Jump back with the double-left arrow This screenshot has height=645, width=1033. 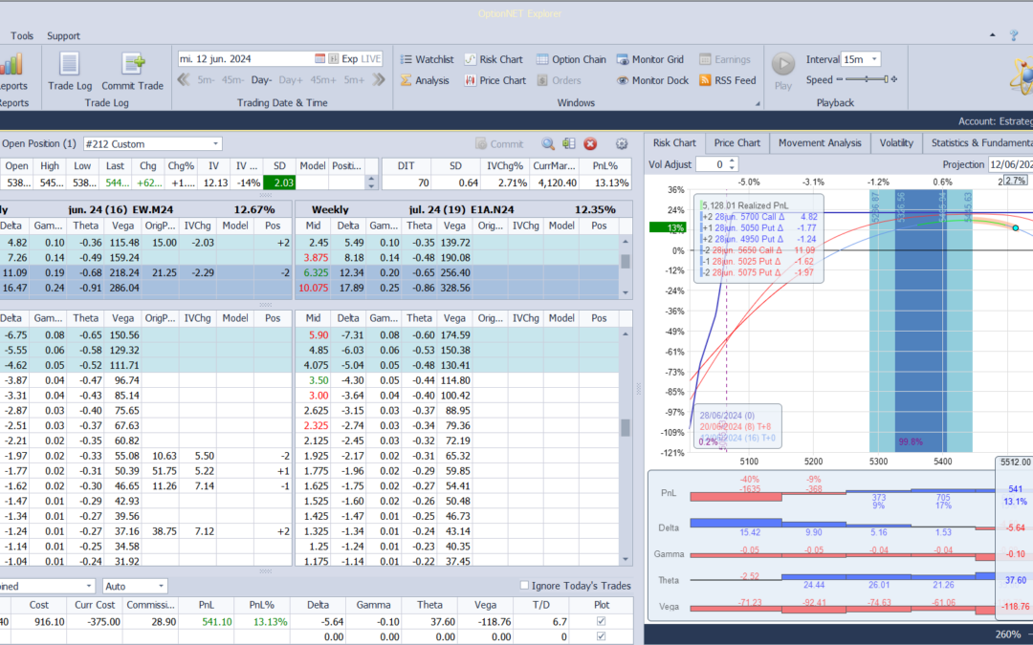(x=183, y=79)
